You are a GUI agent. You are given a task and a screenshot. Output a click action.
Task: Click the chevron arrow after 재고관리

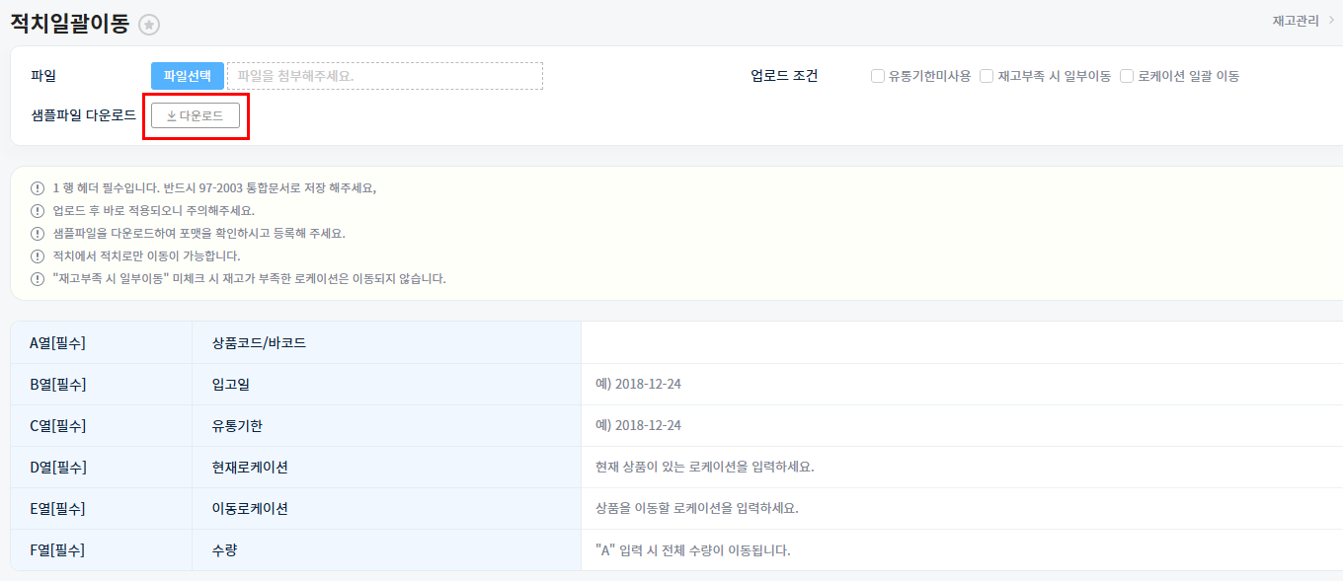click(x=1332, y=20)
